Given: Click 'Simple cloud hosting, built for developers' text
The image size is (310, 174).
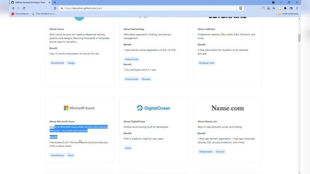Looking at the screenshot, I should pyautogui.click(x=146, y=127).
